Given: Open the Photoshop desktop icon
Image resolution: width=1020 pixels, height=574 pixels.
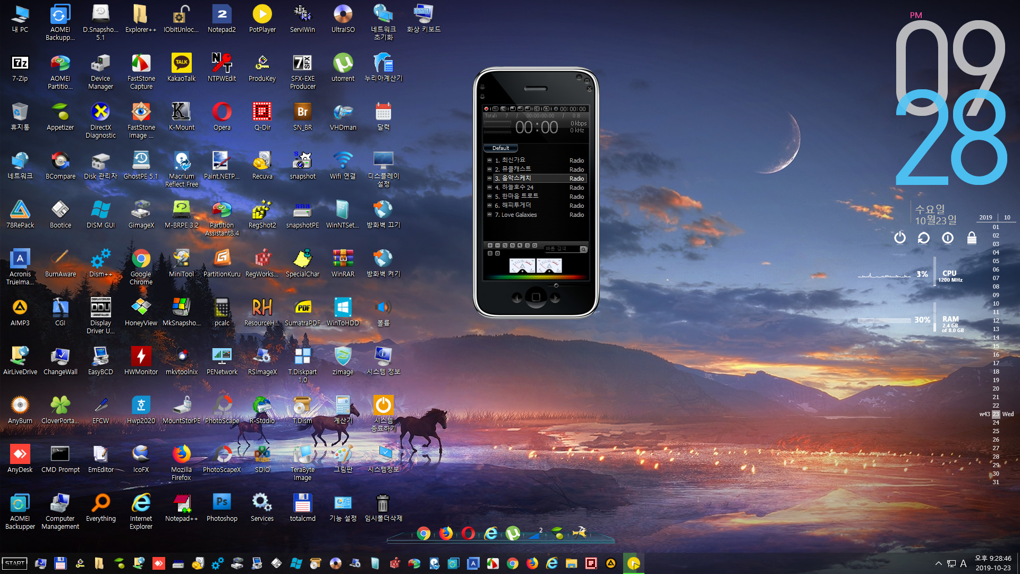Looking at the screenshot, I should pos(222,508).
